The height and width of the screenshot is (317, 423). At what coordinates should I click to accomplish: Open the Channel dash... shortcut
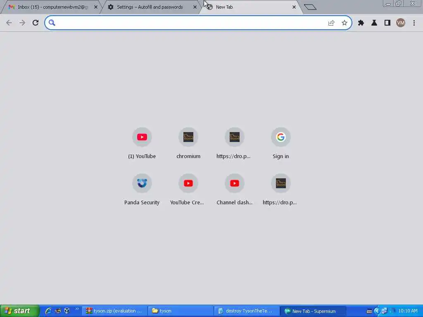pyautogui.click(x=235, y=189)
